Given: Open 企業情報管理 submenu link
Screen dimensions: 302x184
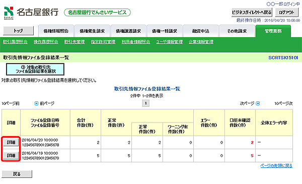Looking at the screenshot, I should tap(201, 42).
